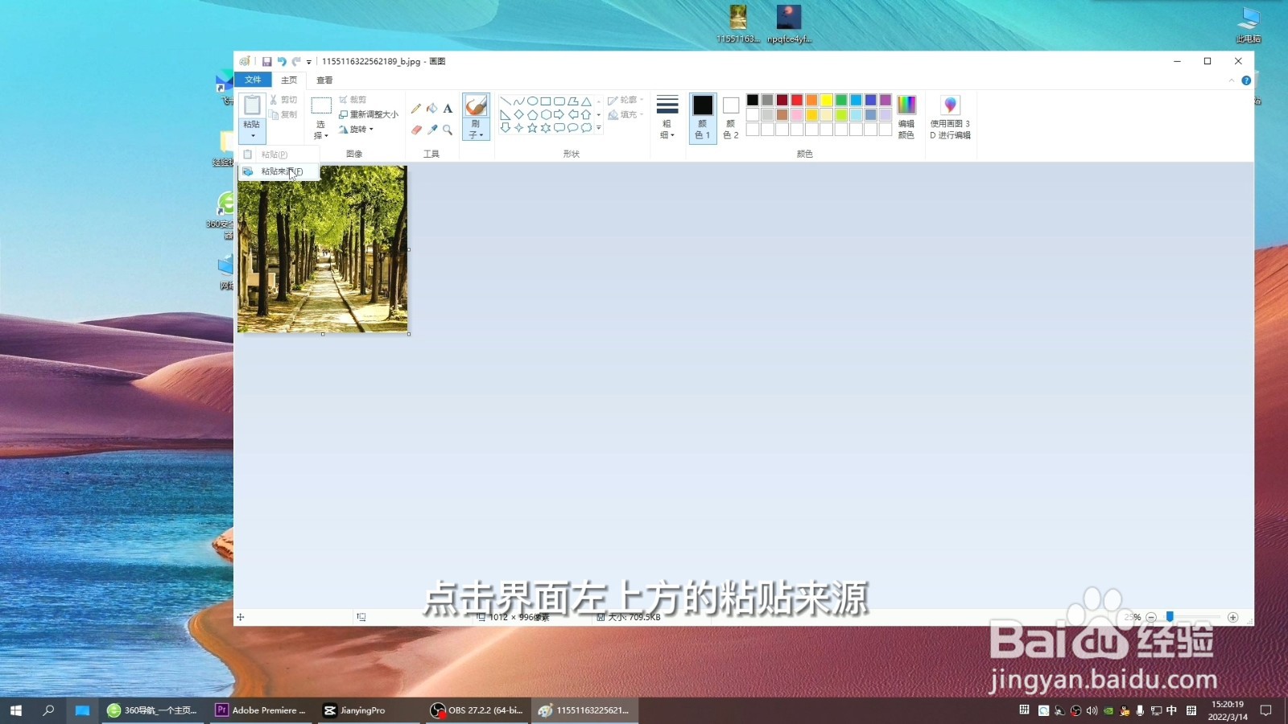Choose the Triangle shape in the top row

(x=586, y=101)
